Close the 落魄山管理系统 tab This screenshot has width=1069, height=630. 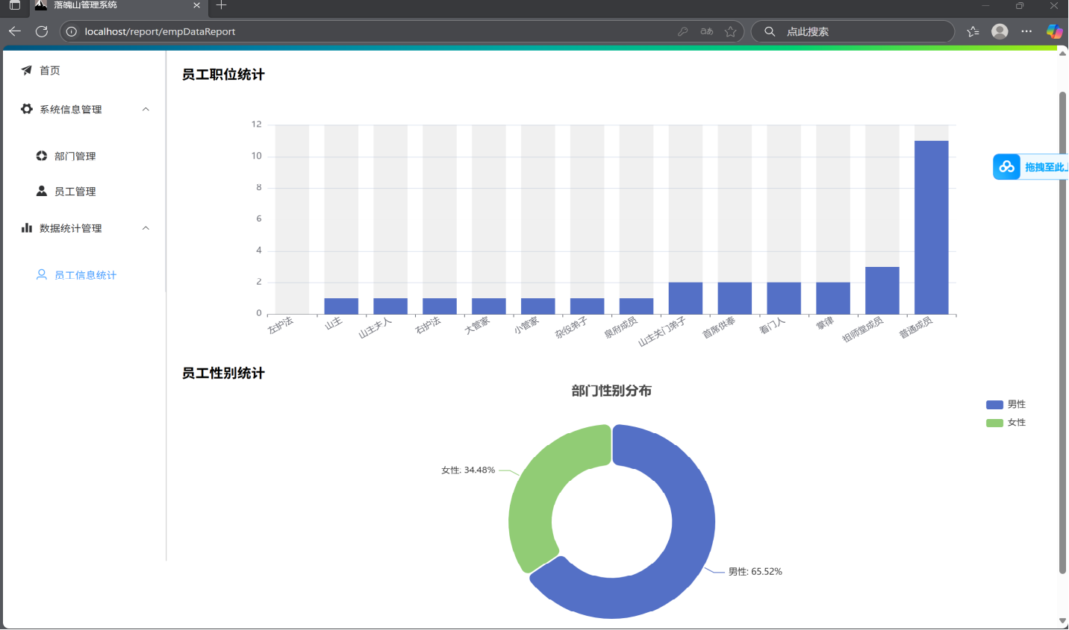[x=196, y=5]
